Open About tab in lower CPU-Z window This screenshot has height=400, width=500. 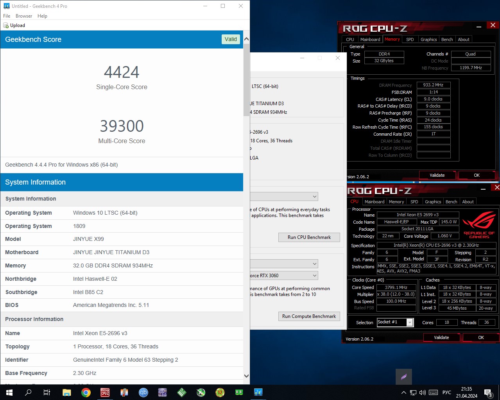[468, 202]
